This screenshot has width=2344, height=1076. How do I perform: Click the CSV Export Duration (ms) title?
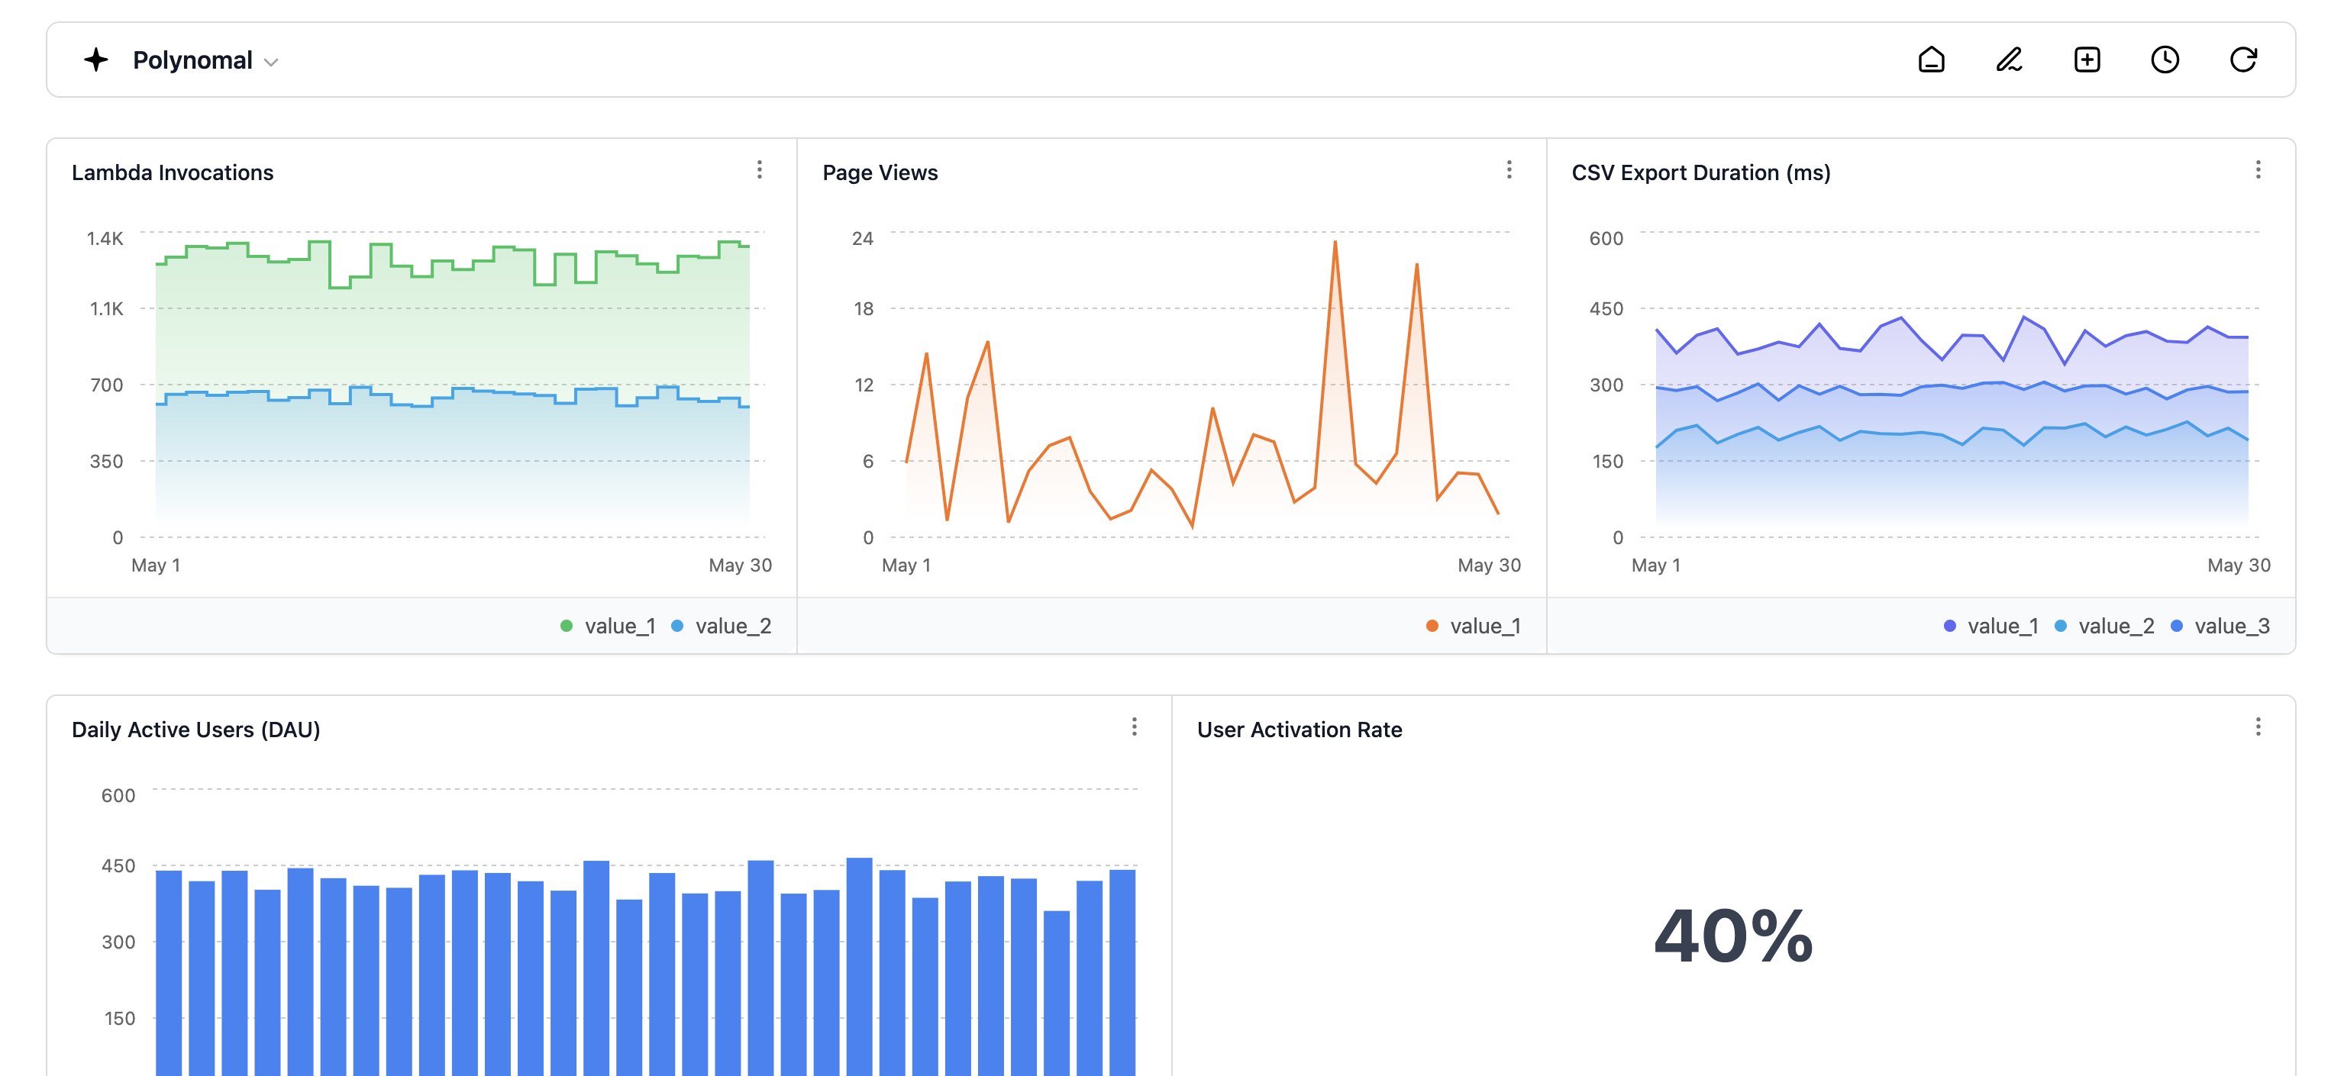click(x=1700, y=172)
